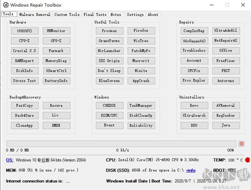Open Reliability monitor button

coord(141,125)
